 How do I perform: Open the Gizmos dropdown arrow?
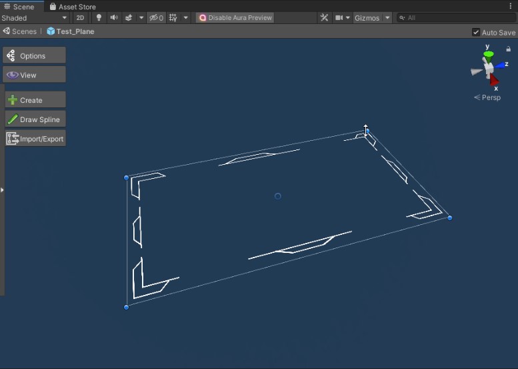[x=387, y=18]
